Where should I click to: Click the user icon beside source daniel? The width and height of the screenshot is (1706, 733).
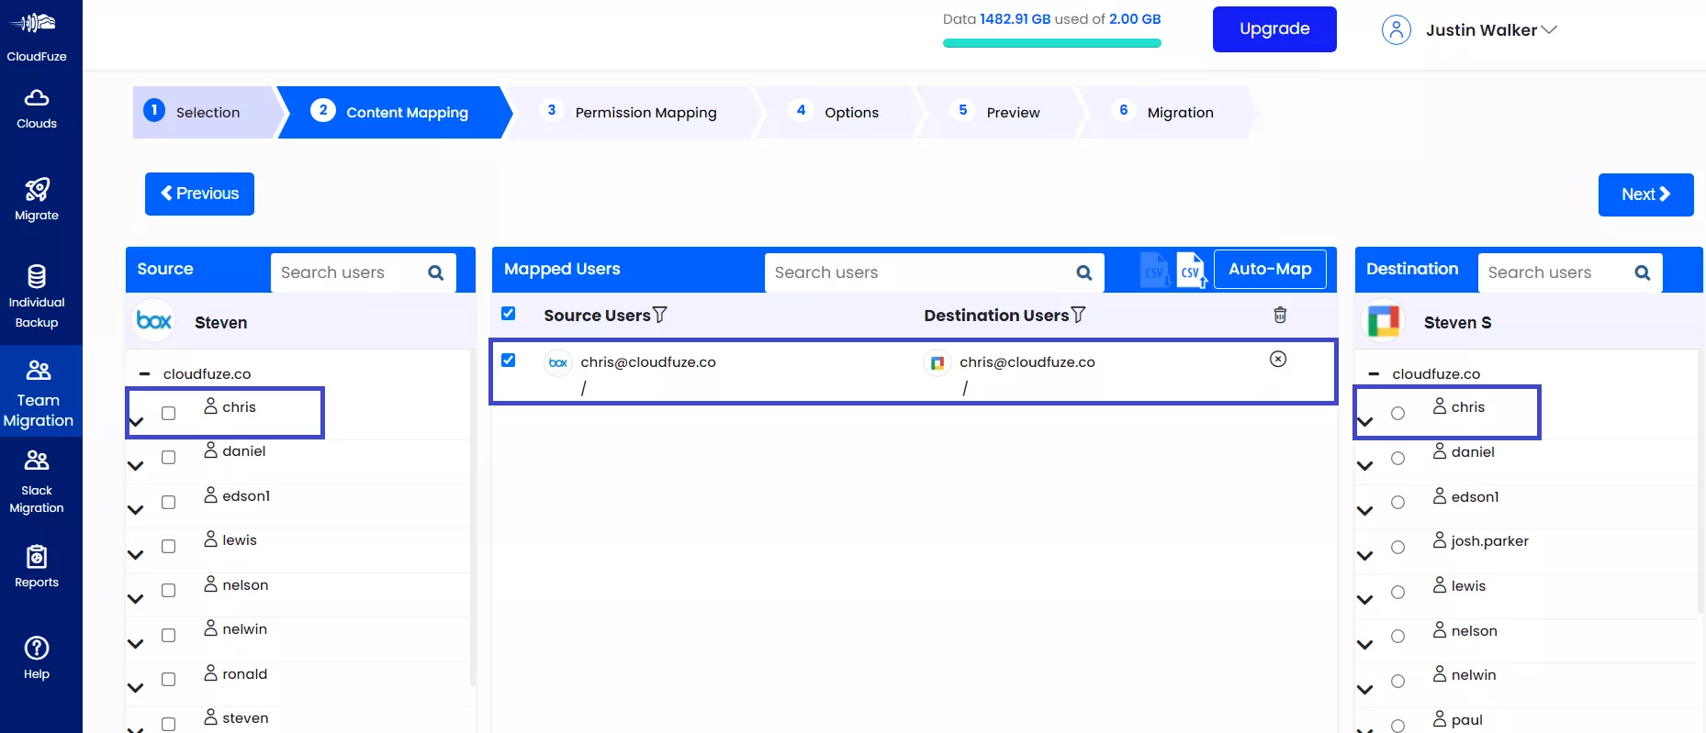[x=211, y=450]
